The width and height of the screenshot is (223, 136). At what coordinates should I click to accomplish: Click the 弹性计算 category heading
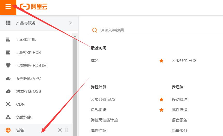pyautogui.click(x=99, y=87)
